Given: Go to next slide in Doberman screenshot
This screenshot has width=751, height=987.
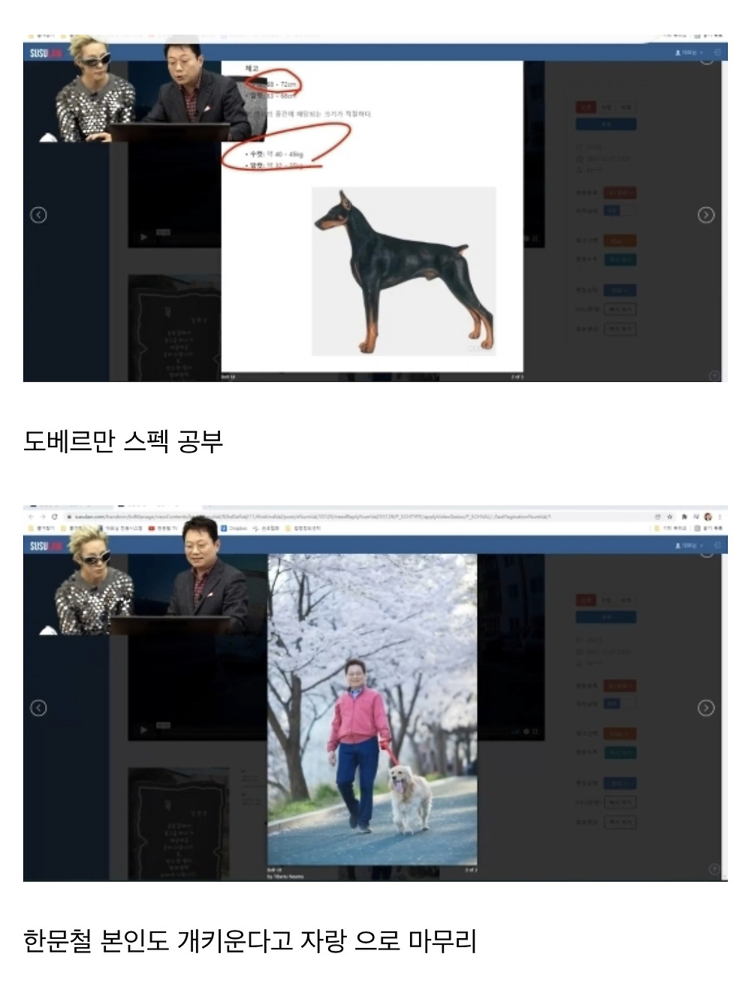Looking at the screenshot, I should [706, 215].
